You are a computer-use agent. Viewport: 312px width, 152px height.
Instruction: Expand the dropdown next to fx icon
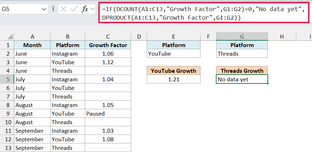point(92,9)
